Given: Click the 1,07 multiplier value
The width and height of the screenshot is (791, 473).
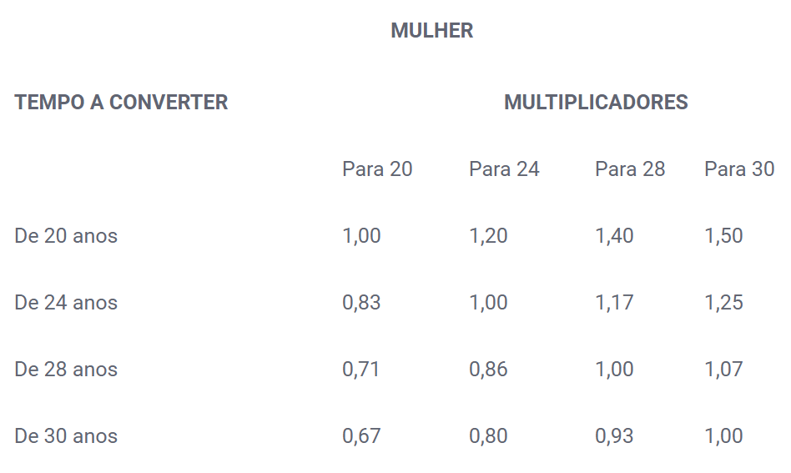Looking at the screenshot, I should tap(724, 370).
